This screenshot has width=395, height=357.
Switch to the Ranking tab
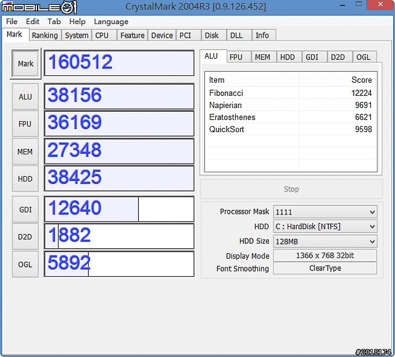45,35
